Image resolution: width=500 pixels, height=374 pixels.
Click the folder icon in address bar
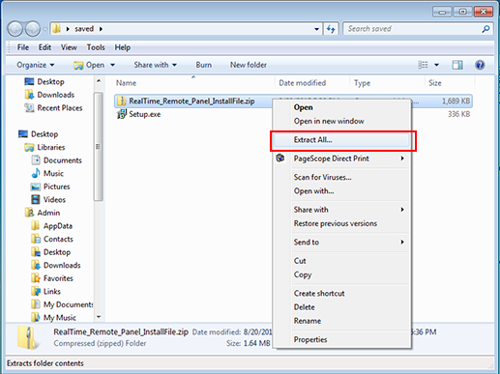click(56, 29)
